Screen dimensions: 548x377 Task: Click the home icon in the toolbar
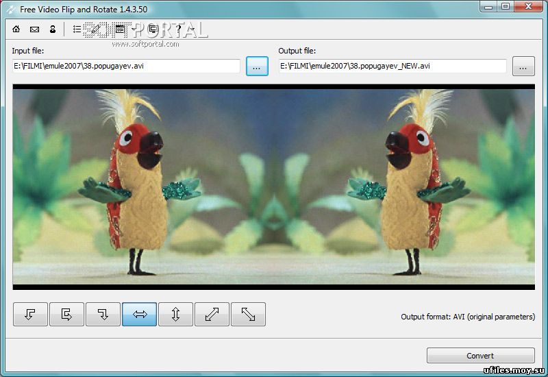pyautogui.click(x=17, y=29)
